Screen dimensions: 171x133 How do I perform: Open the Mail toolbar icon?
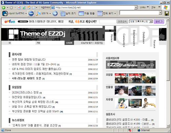pos(34,8)
